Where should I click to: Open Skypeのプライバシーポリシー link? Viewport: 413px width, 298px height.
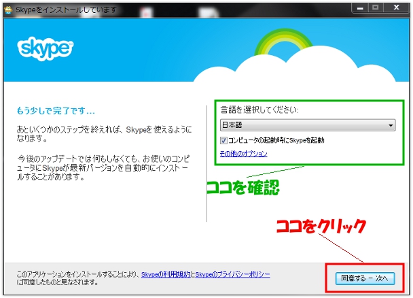(232, 275)
